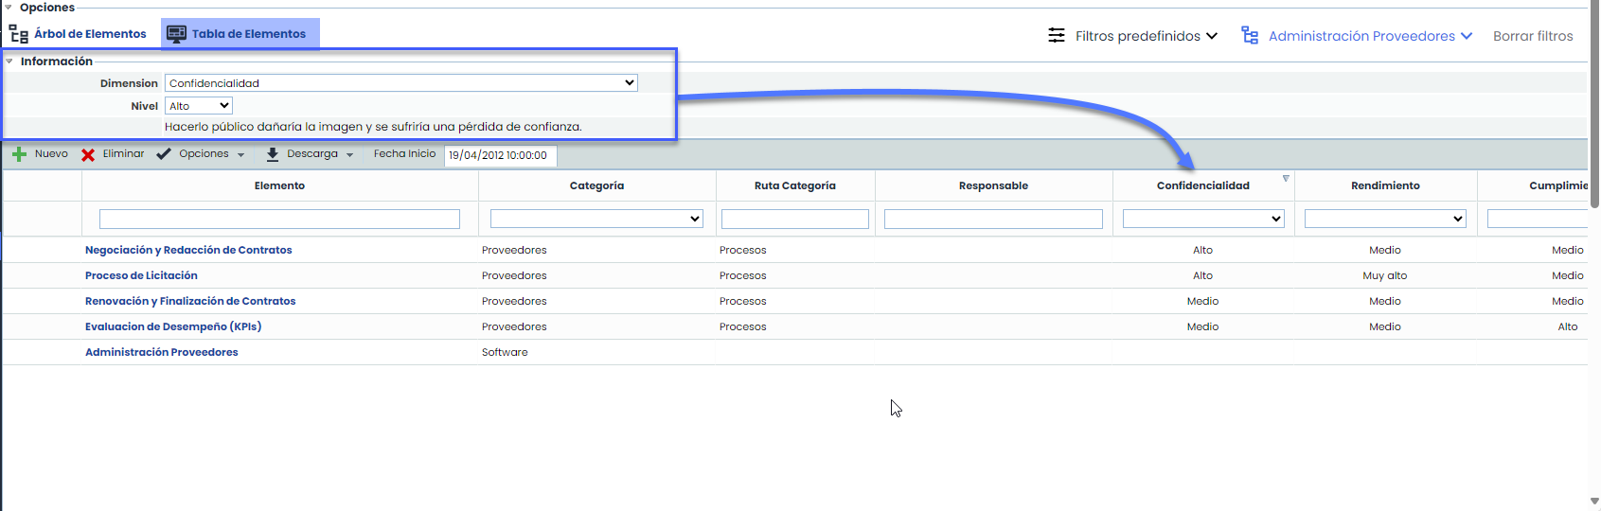Click the Árbol de Elementos tree icon

[19, 34]
